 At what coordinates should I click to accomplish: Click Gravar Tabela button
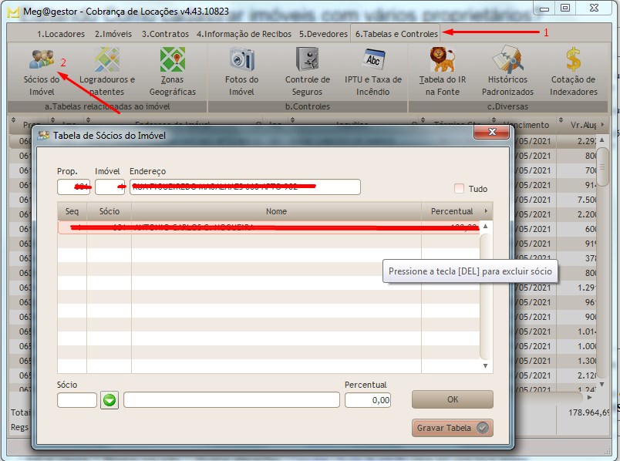(x=452, y=428)
